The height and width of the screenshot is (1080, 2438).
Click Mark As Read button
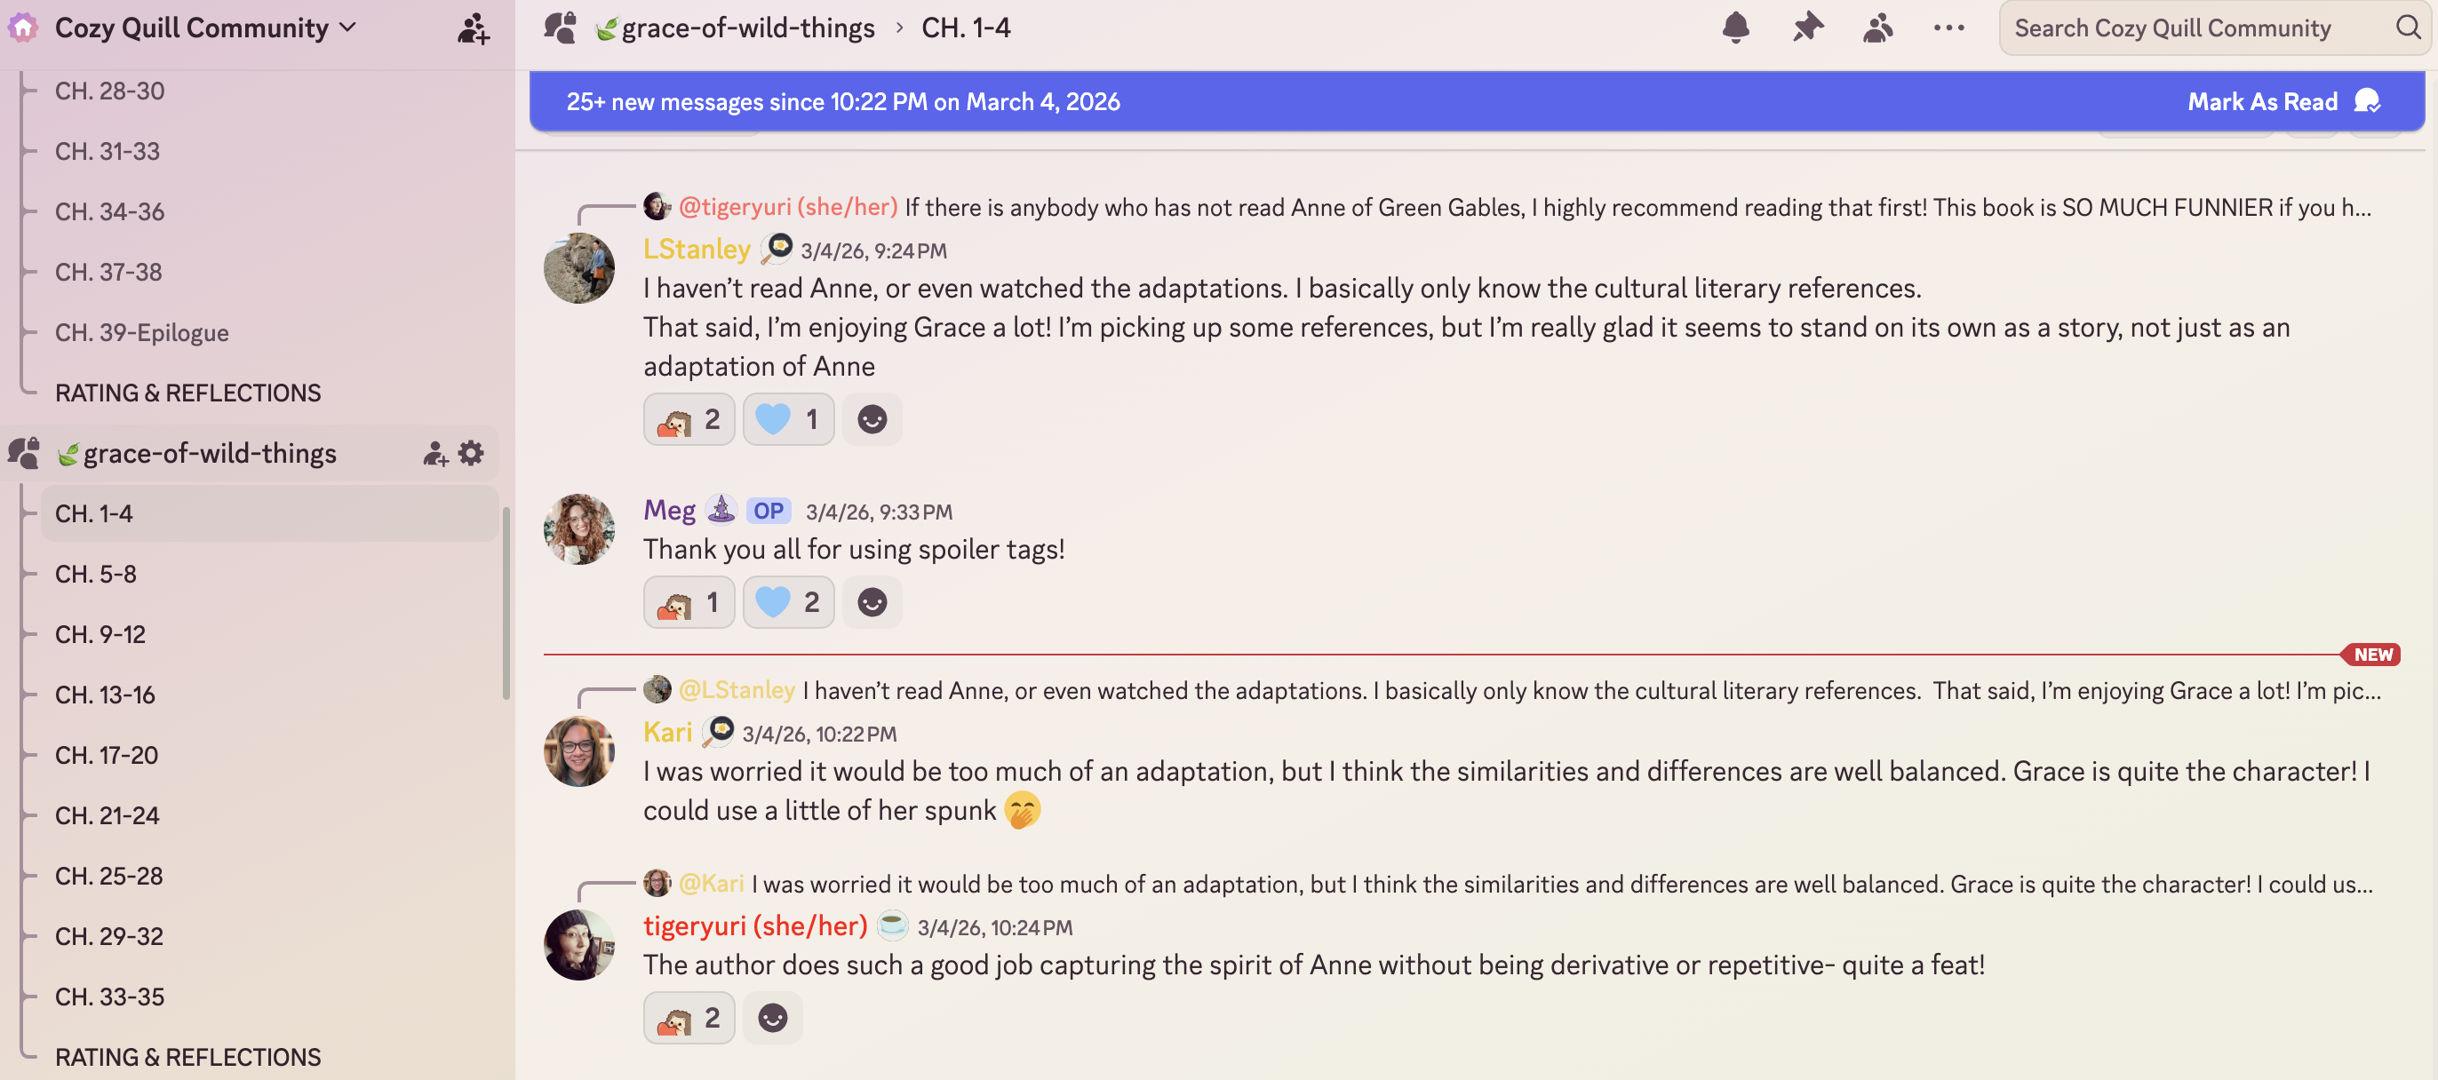click(x=2282, y=101)
